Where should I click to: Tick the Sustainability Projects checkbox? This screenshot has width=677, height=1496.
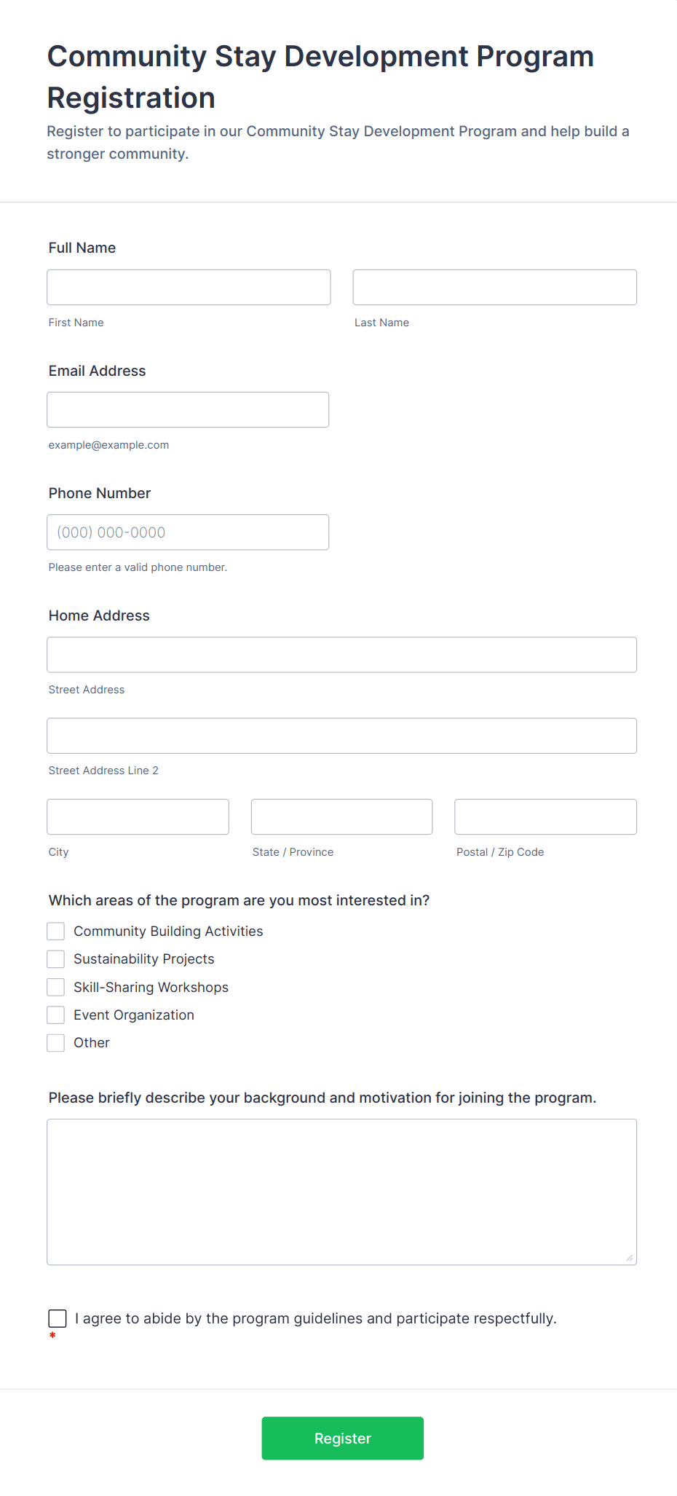click(x=56, y=959)
